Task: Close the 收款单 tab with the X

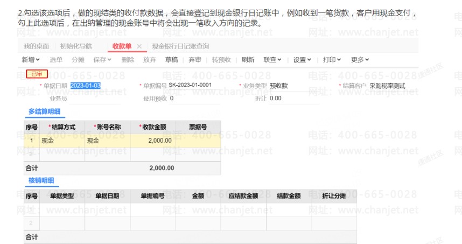Action: tap(139, 46)
